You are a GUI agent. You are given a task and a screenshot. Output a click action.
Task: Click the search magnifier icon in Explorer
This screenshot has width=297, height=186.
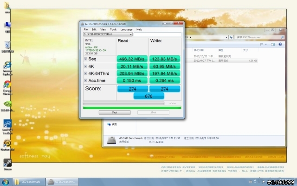[282, 37]
